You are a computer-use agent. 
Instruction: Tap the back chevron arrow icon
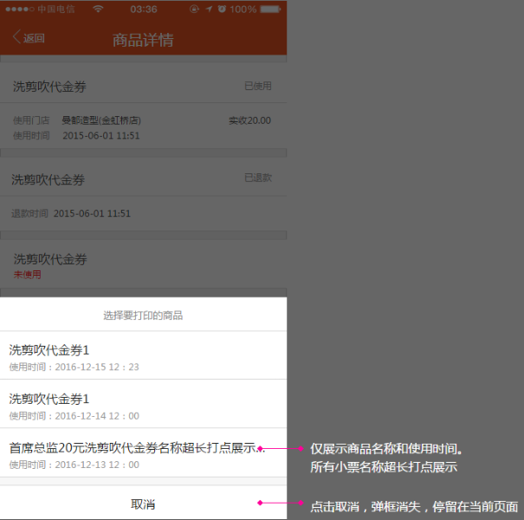(x=16, y=36)
